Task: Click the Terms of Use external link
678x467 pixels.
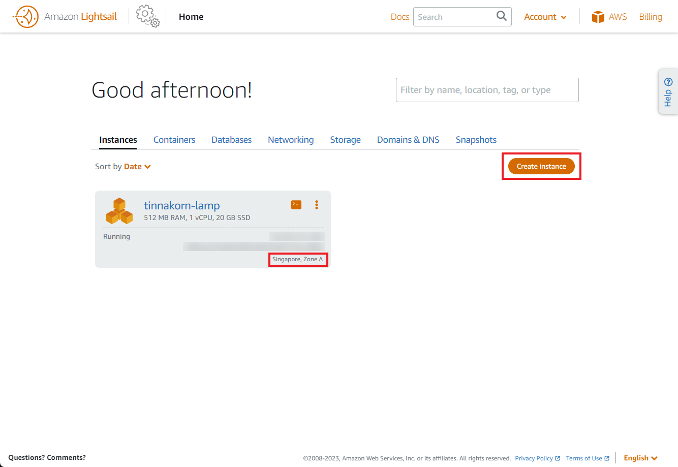Action: pos(588,458)
